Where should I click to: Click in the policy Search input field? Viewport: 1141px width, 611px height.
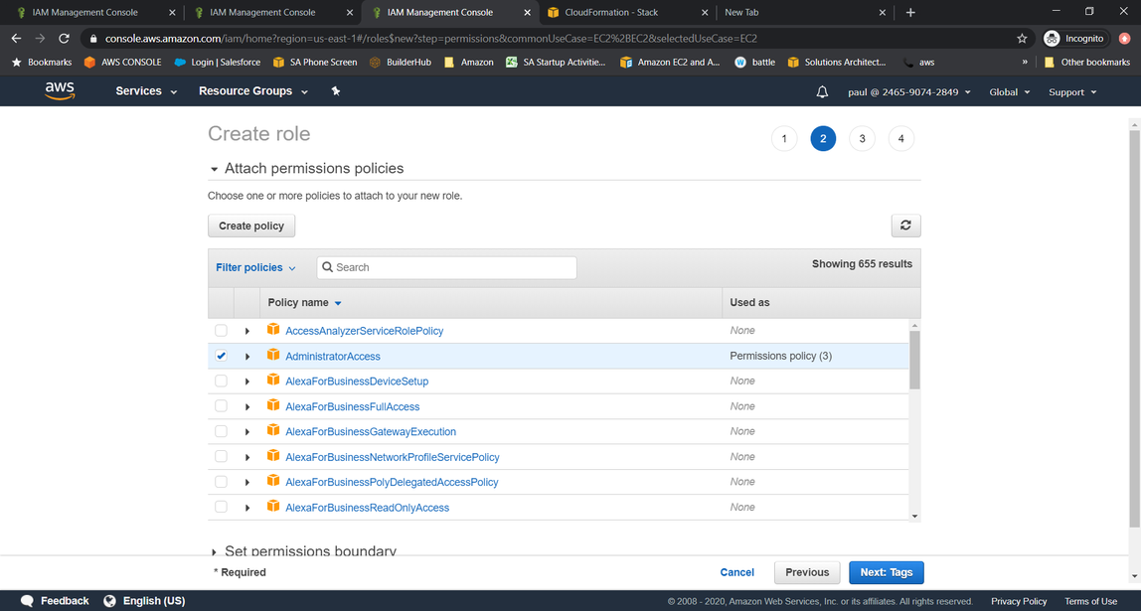click(447, 267)
